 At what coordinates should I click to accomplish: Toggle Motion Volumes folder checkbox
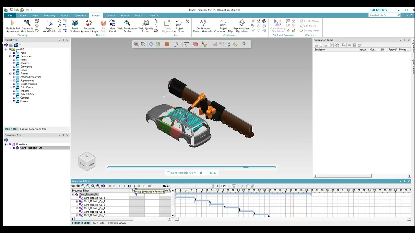click(x=14, y=84)
